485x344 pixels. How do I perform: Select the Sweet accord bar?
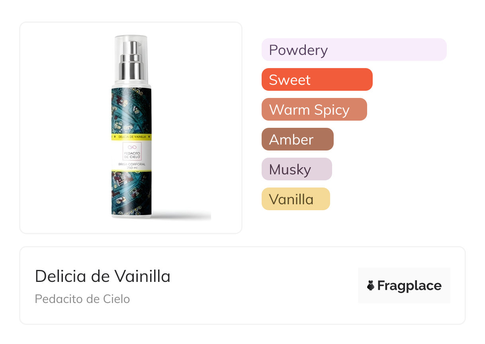pyautogui.click(x=317, y=80)
